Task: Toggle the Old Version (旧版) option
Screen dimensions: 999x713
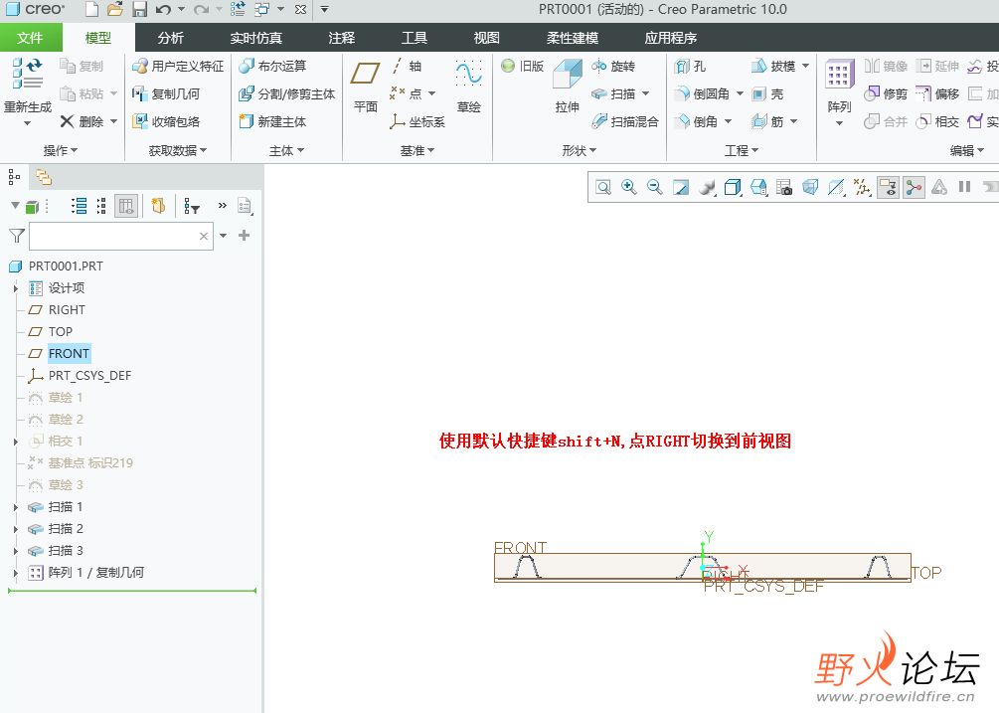Action: point(523,67)
